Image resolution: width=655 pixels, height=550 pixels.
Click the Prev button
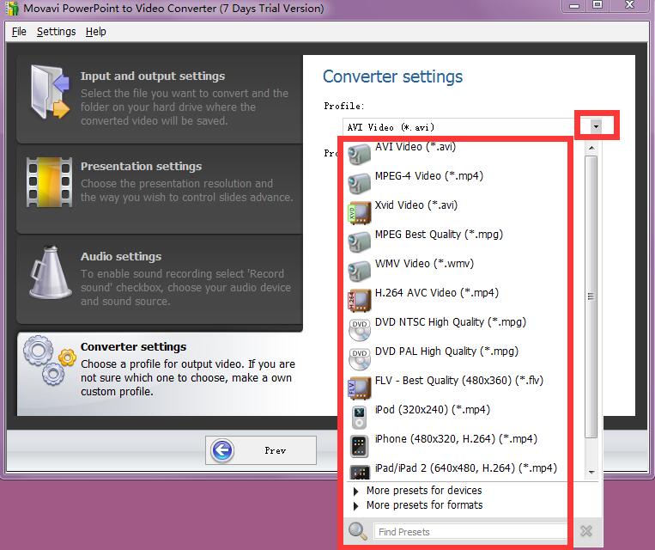(x=261, y=450)
